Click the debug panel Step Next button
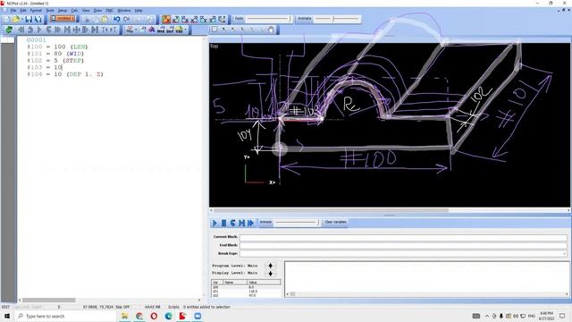This screenshot has width=572, height=322. pos(241,223)
